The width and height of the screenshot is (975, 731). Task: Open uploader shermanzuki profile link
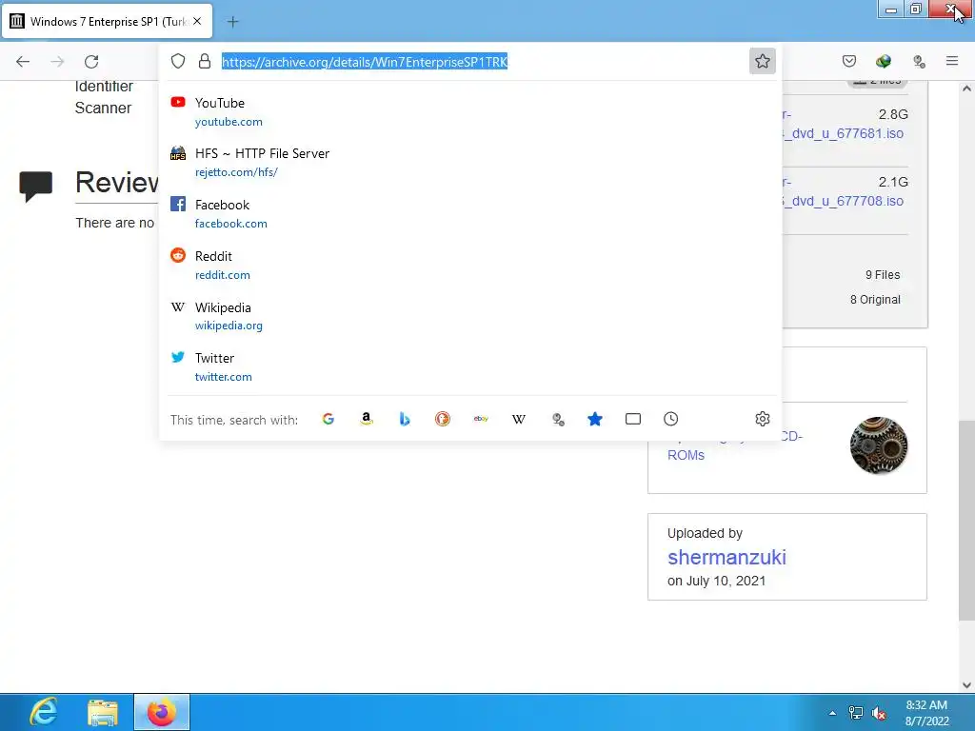pyautogui.click(x=726, y=557)
